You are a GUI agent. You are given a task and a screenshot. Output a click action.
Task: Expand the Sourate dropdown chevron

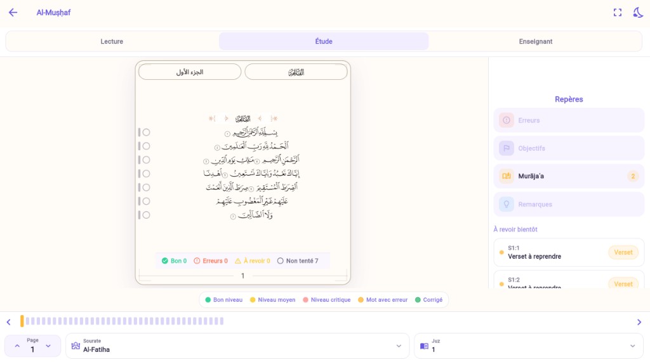tap(399, 346)
